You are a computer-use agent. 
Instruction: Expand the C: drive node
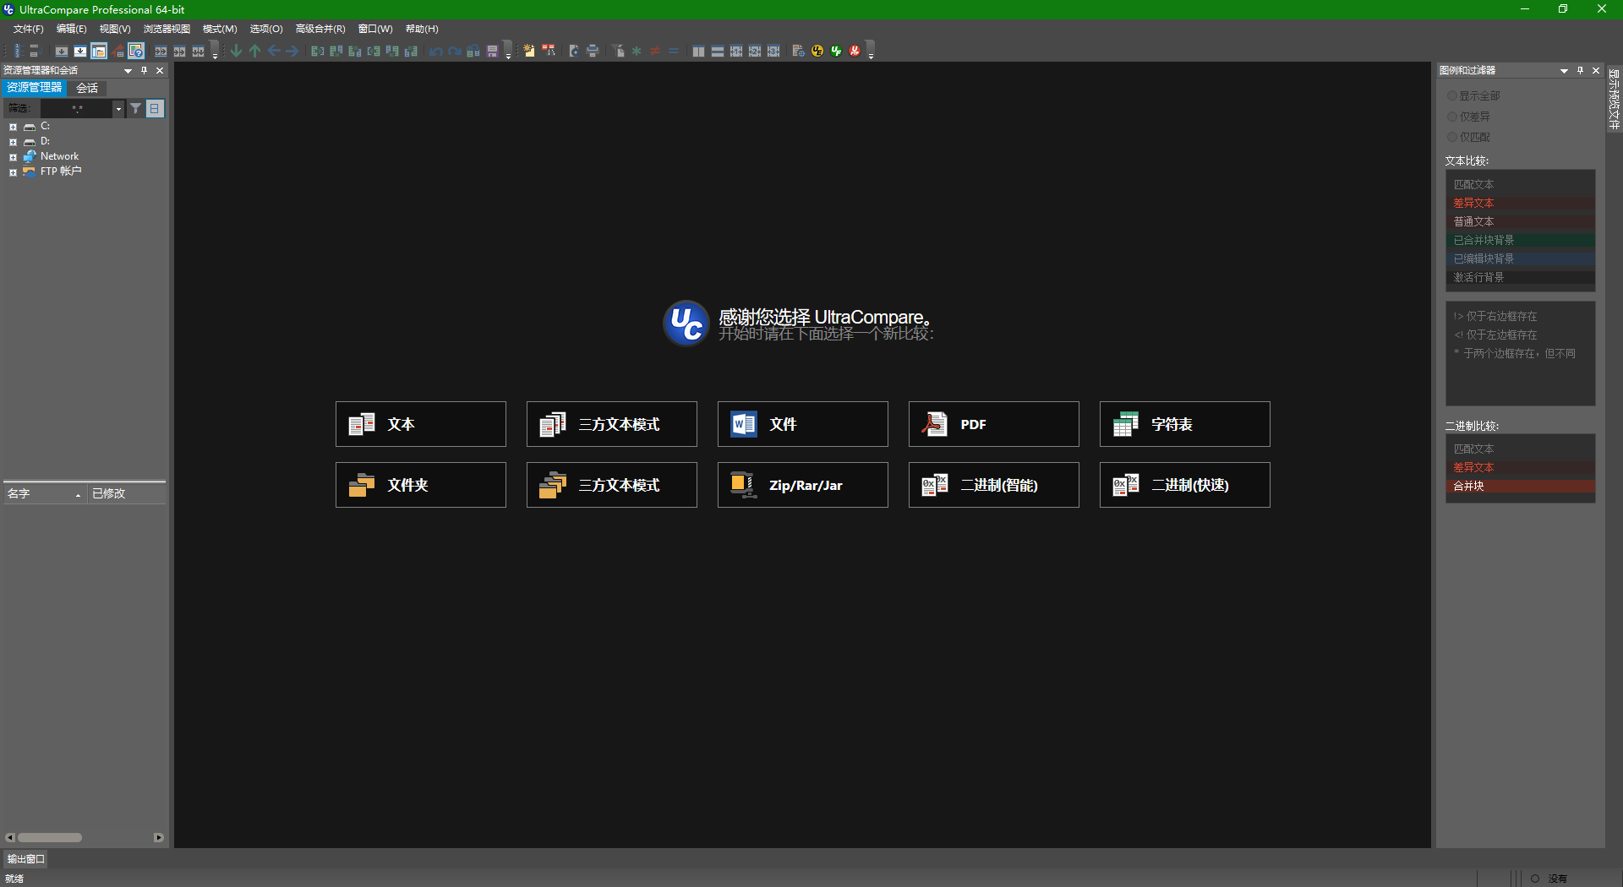(x=13, y=127)
